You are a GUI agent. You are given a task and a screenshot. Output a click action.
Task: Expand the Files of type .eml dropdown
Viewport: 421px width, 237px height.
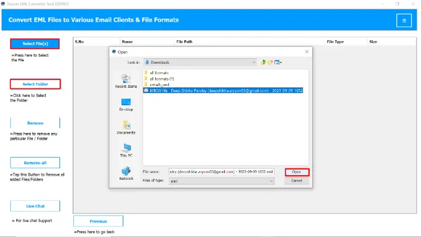tap(271, 181)
